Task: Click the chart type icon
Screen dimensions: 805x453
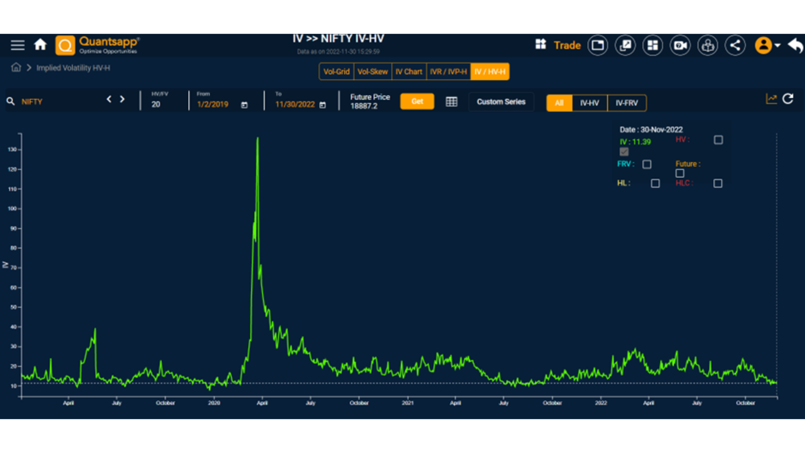Action: pyautogui.click(x=771, y=99)
